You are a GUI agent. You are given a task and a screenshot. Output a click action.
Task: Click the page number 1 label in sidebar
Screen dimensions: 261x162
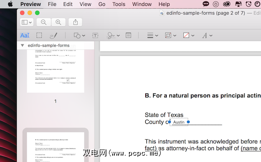(x=55, y=101)
